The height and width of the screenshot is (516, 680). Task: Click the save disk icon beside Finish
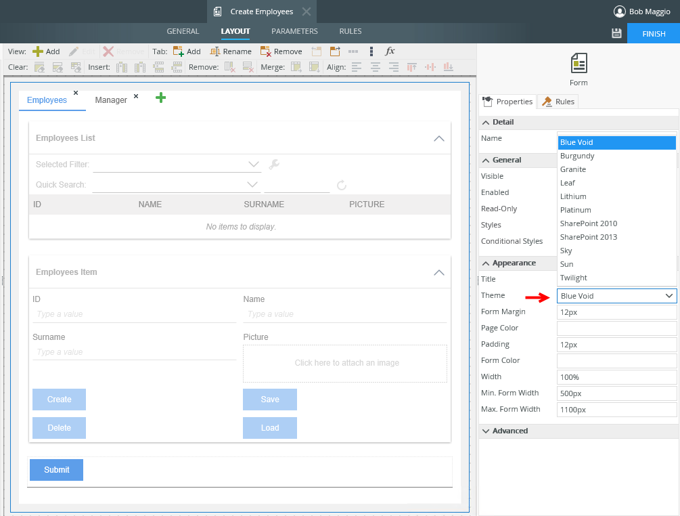point(616,33)
